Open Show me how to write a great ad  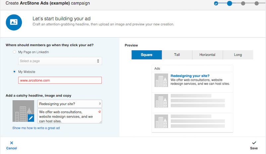coord(36,128)
